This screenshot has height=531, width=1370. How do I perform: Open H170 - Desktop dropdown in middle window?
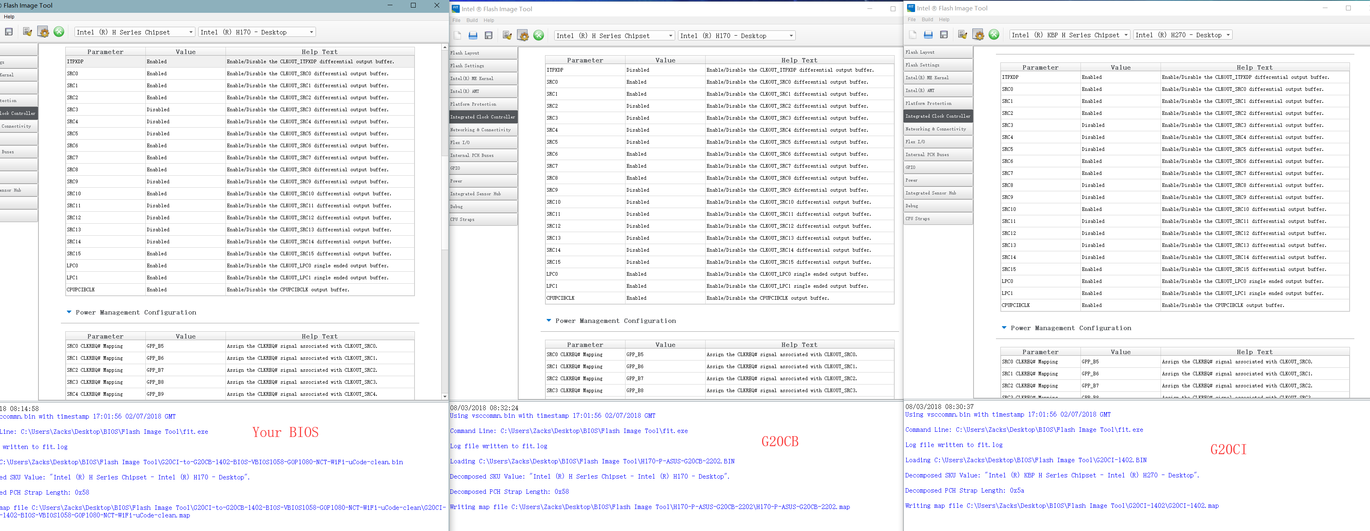736,36
